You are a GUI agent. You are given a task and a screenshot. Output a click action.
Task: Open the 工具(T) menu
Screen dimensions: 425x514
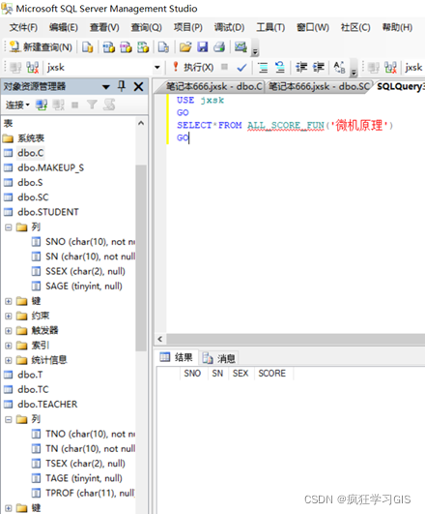coord(270,27)
